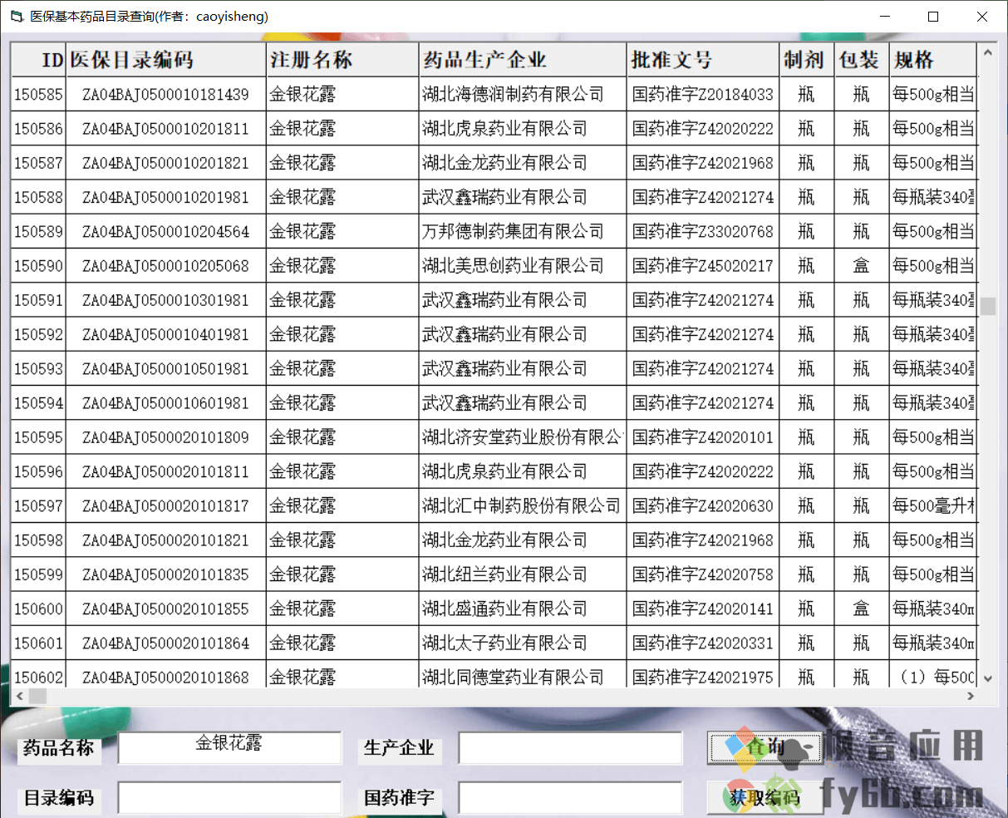This screenshot has height=818, width=1008.
Task: Select approval number 国药准字Z33020768
Action: pyautogui.click(x=703, y=232)
